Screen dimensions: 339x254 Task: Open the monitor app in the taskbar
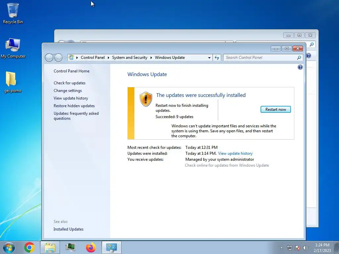point(70,247)
